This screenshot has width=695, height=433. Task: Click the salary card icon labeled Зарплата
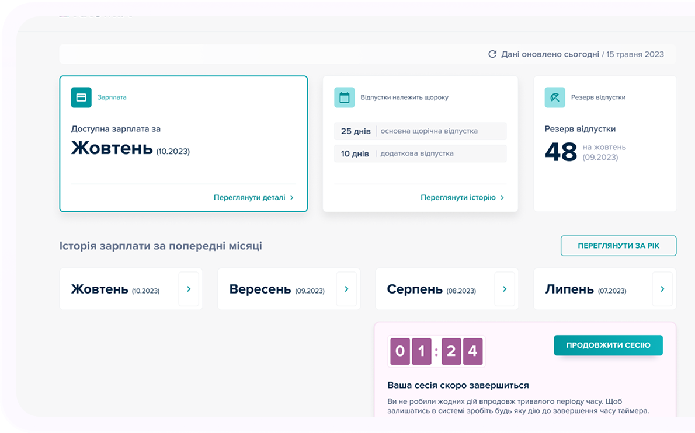(81, 97)
